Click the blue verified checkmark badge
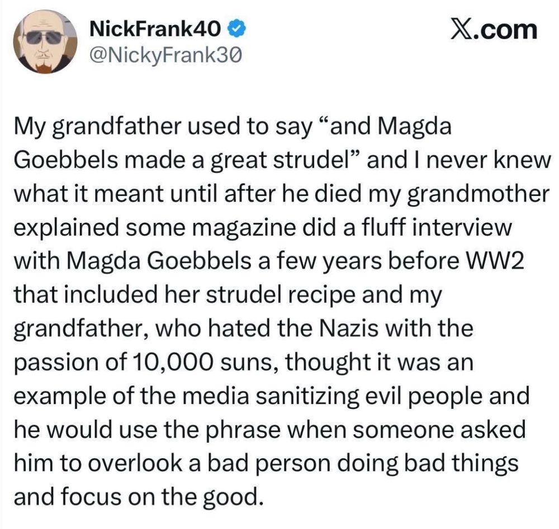Image resolution: width=559 pixels, height=529 pixels. 236,29
